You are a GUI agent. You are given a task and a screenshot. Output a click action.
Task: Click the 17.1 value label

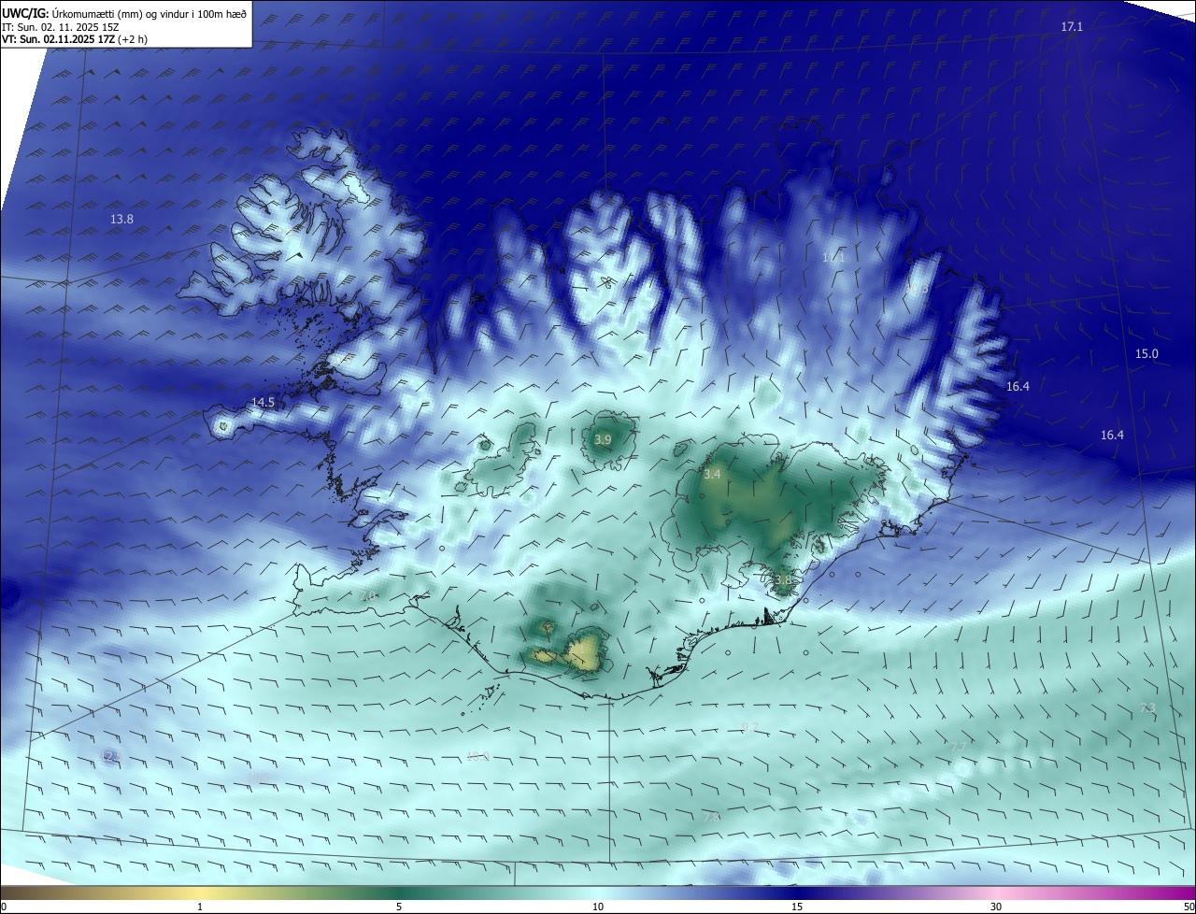1072,27
